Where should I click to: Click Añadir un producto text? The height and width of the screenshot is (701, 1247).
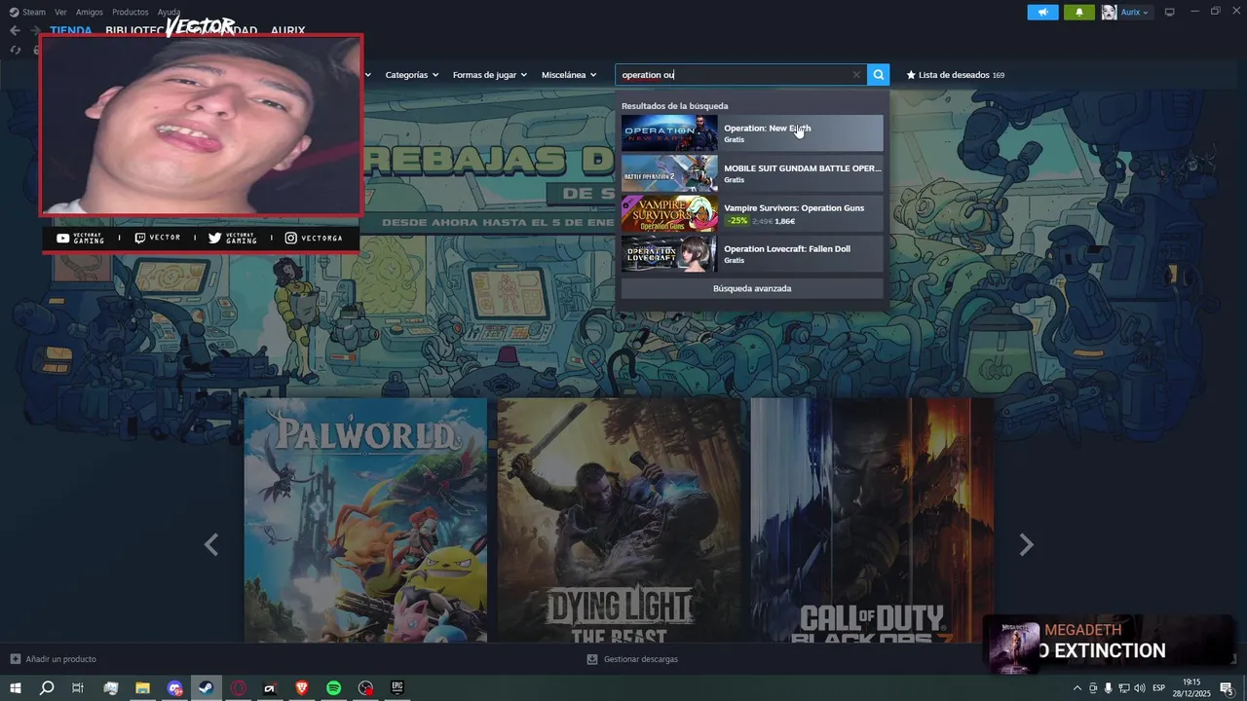(x=61, y=659)
